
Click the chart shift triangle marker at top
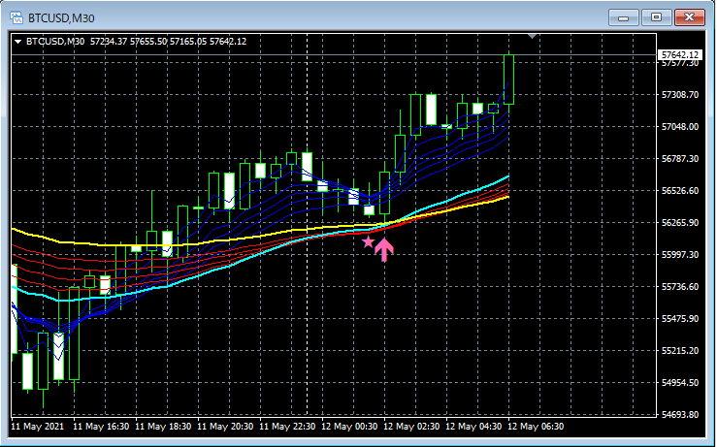(532, 36)
